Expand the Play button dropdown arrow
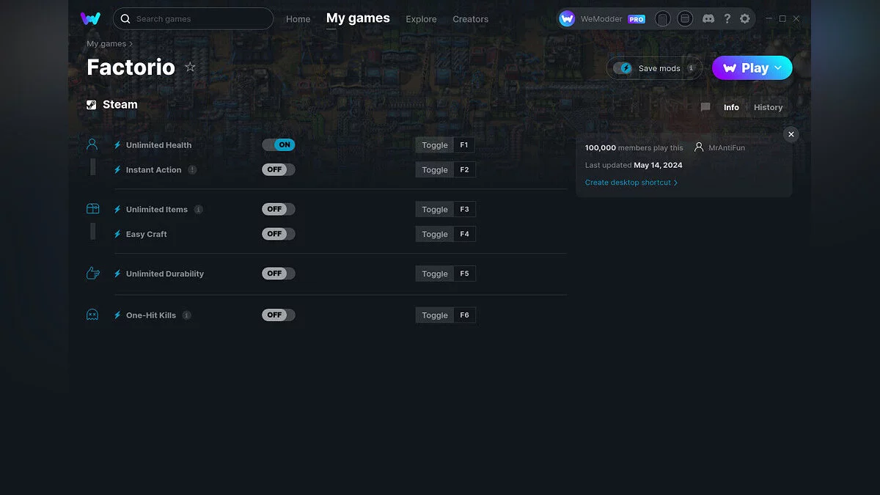Viewport: 880px width, 495px height. click(778, 67)
